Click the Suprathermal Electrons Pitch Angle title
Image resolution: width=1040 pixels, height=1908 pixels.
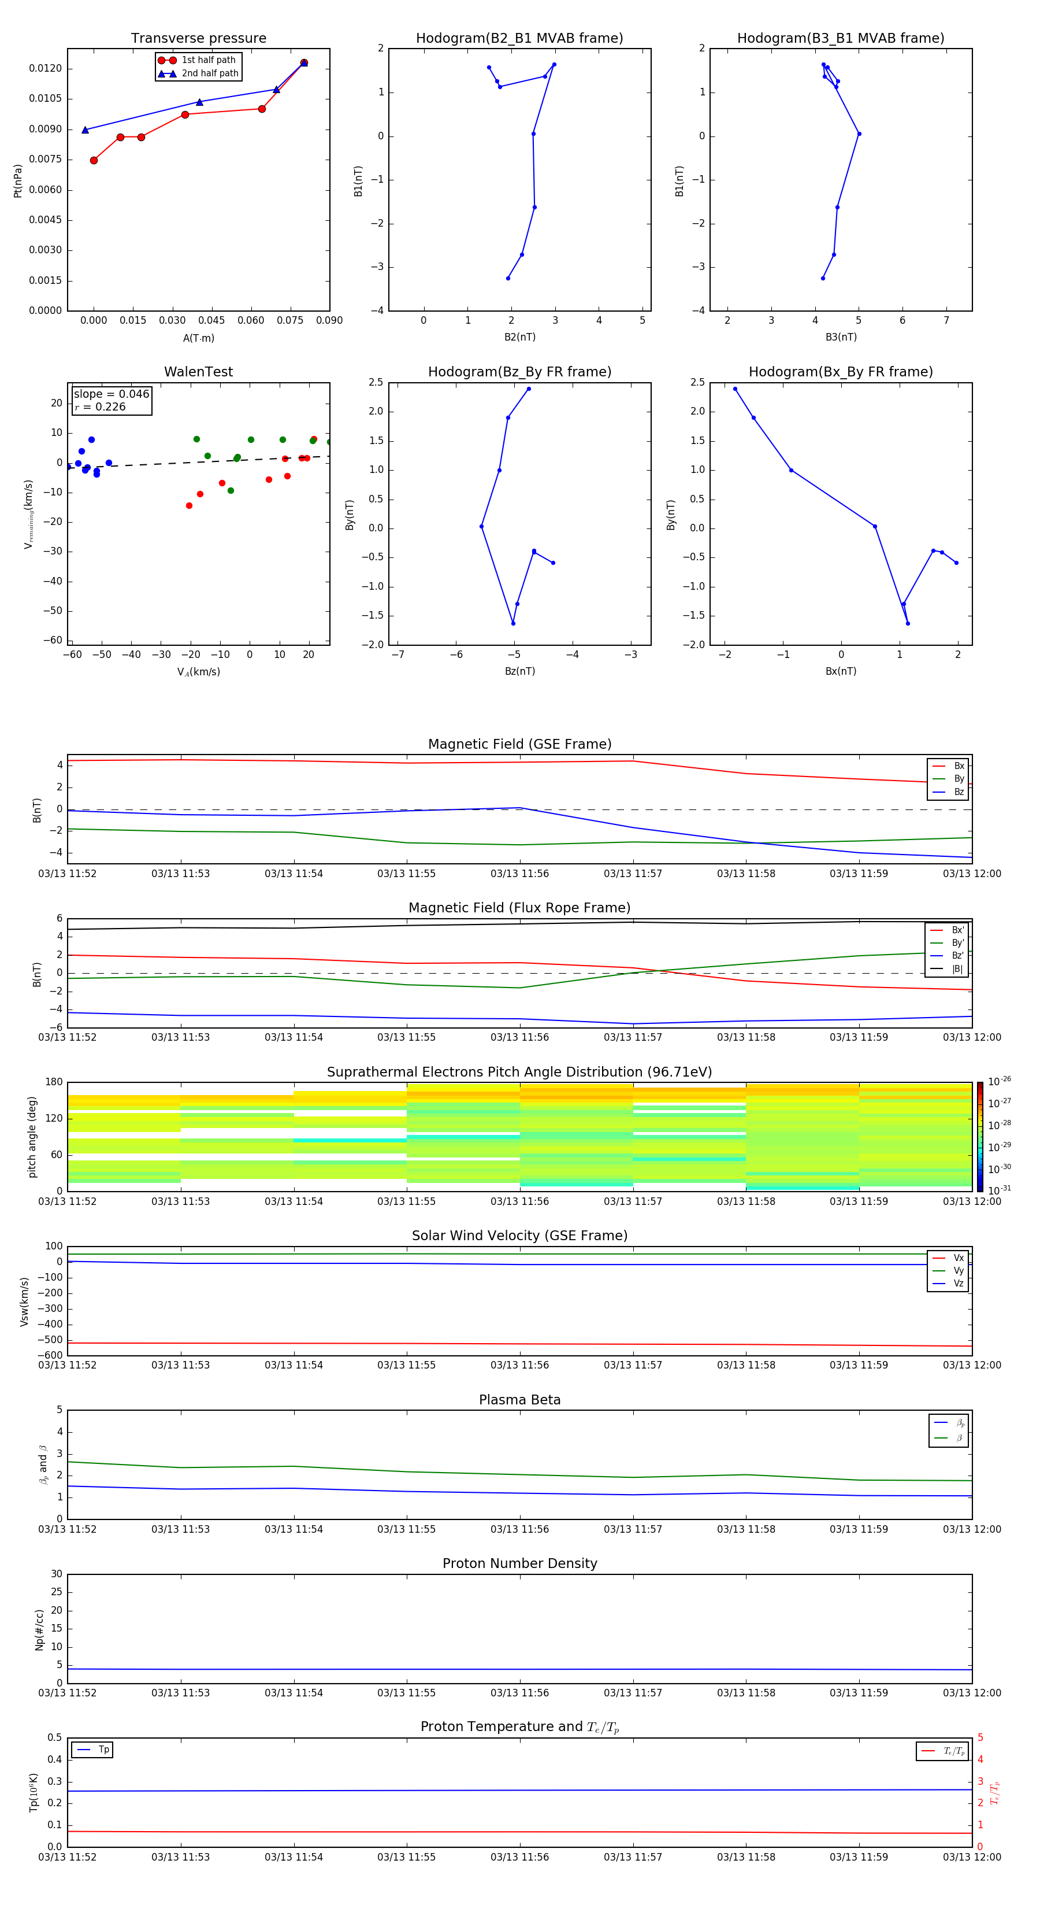(x=519, y=1073)
